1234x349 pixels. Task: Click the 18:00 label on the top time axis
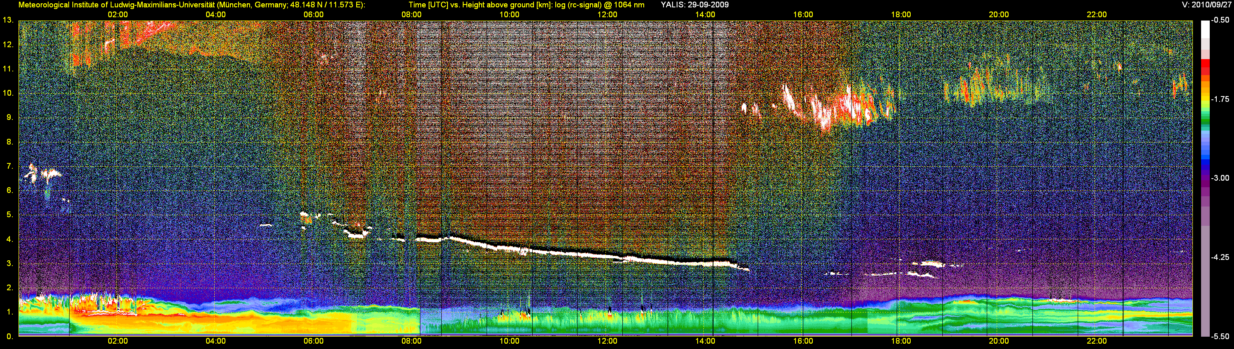901,15
